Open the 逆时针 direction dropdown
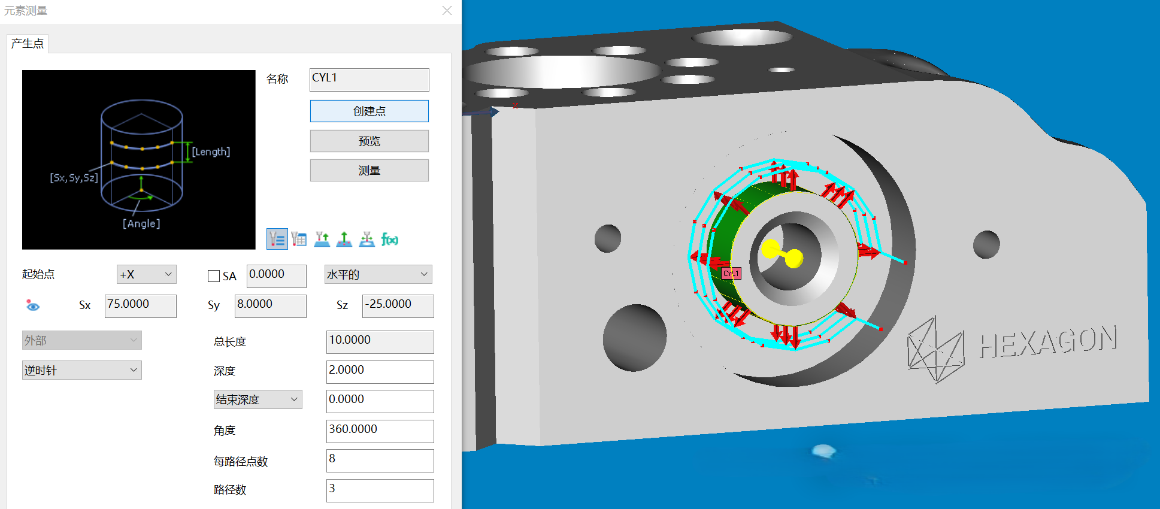This screenshot has width=1160, height=509. coord(81,370)
